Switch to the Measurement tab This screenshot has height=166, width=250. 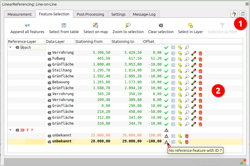[x=20, y=14]
